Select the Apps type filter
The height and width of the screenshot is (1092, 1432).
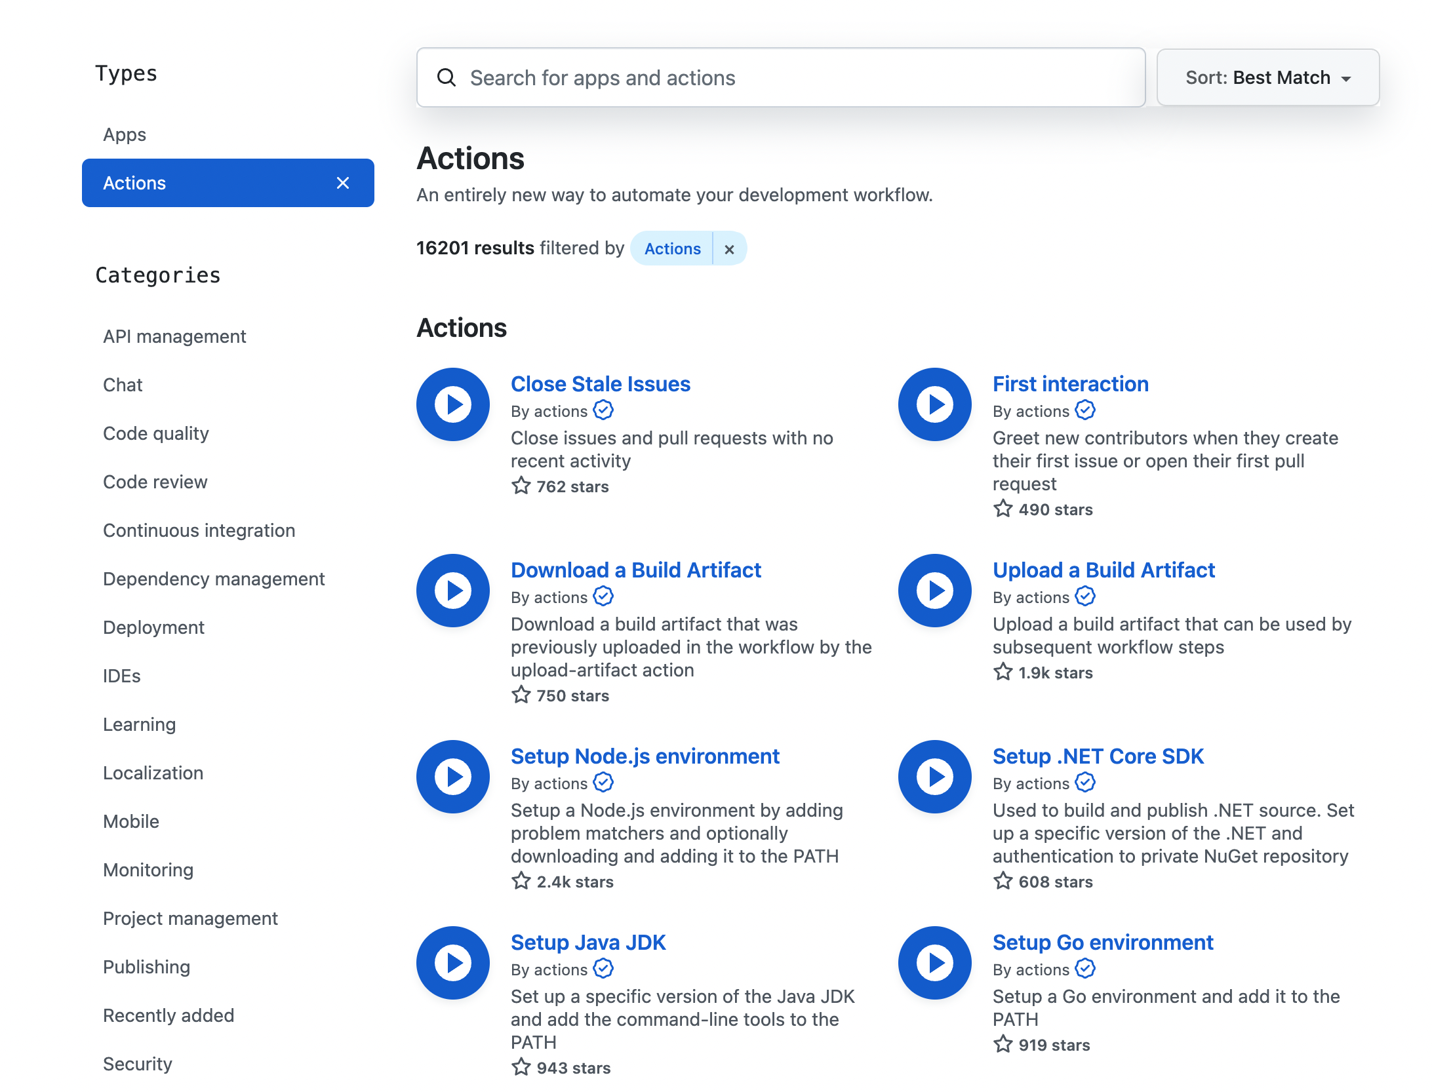coord(125,135)
